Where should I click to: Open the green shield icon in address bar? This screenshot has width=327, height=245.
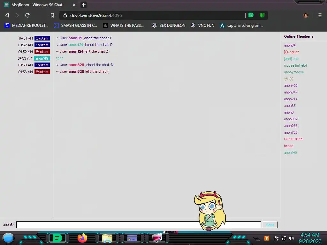(262, 15)
